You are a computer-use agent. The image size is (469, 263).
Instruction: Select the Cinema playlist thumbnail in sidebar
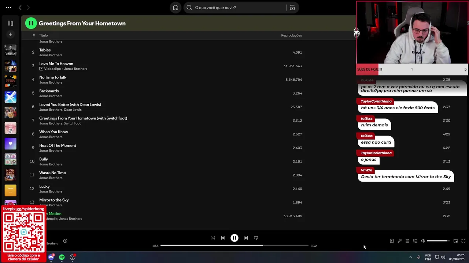click(10, 50)
